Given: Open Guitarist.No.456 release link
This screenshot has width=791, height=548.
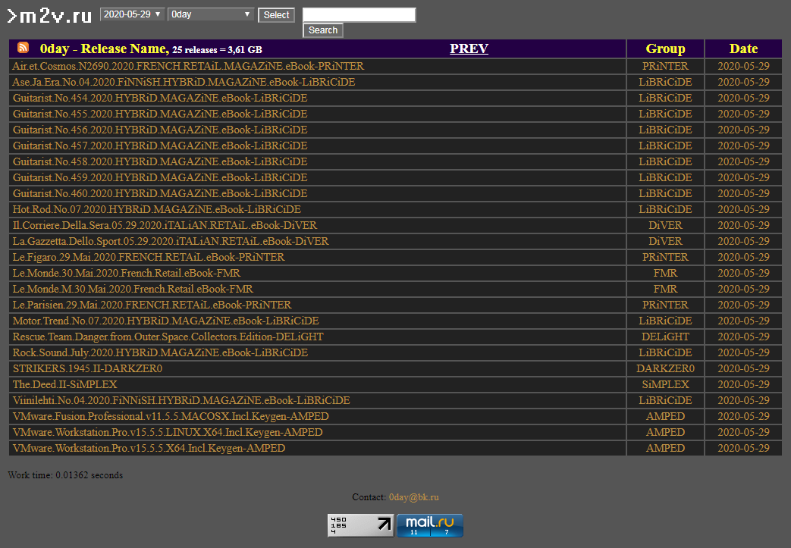Looking at the screenshot, I should coord(160,130).
